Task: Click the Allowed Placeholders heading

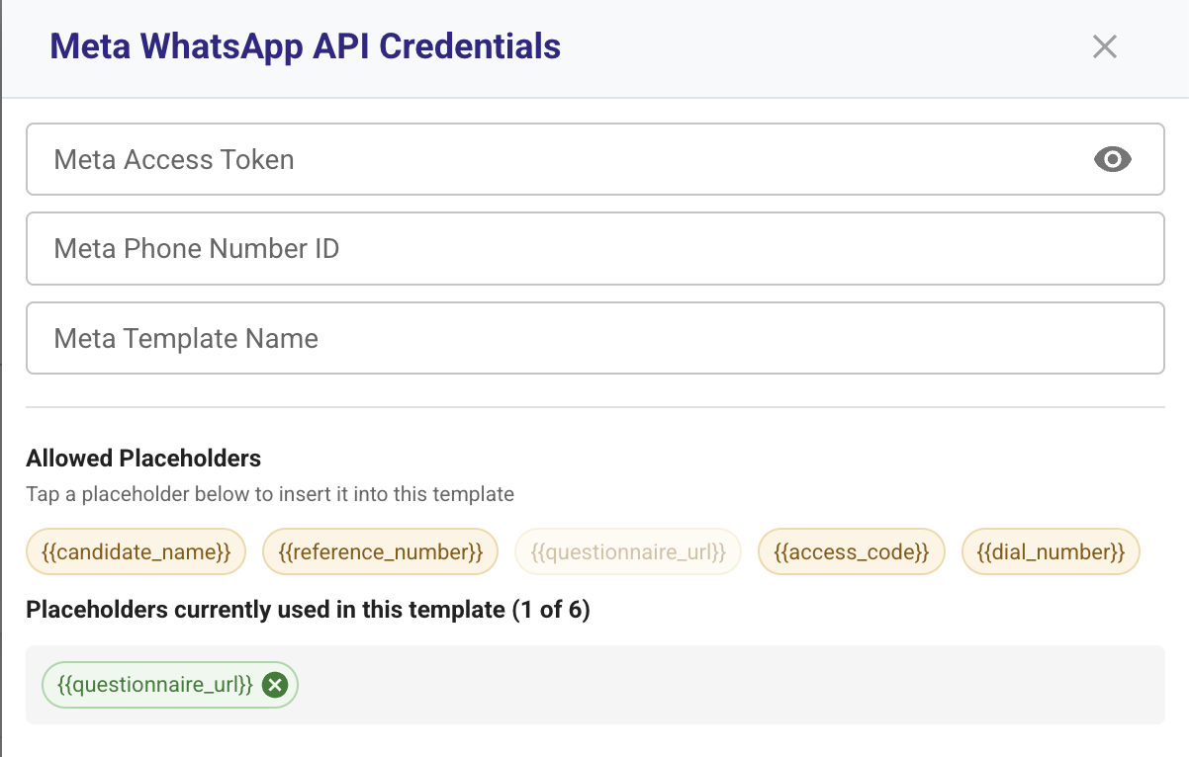Action: (x=143, y=459)
